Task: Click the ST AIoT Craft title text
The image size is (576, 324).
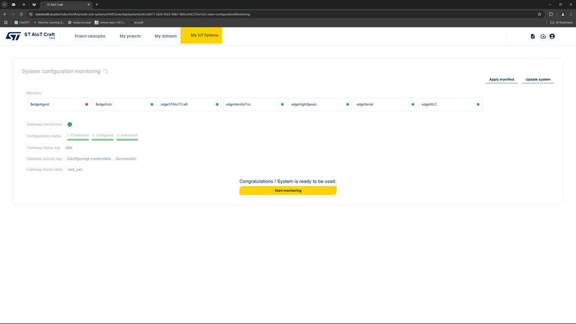Action: click(x=39, y=35)
